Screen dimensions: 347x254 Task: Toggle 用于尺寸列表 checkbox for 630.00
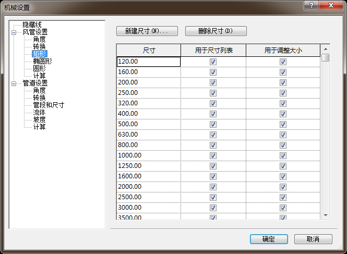213,135
